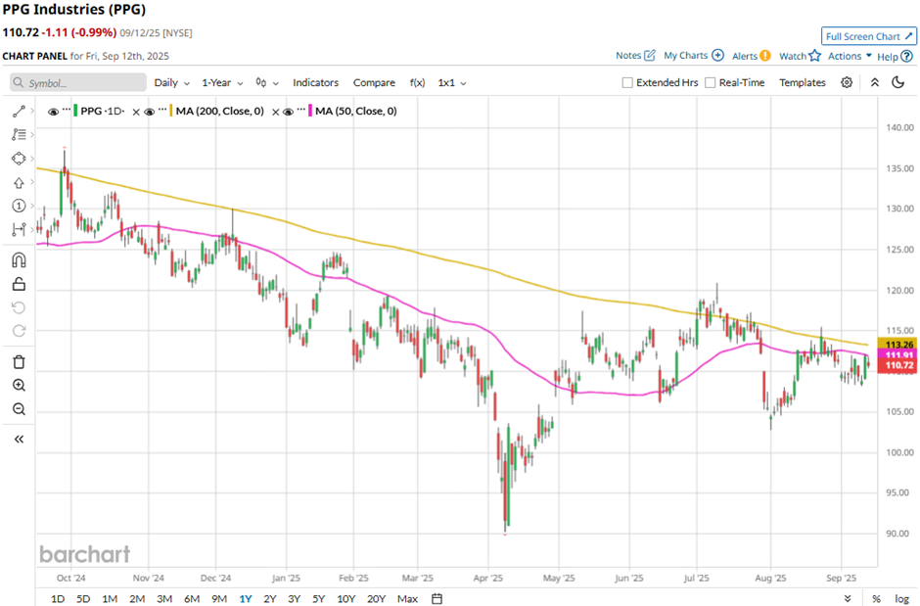Image resolution: width=920 pixels, height=606 pixels.
Task: Open the Indicators menu
Action: (316, 82)
